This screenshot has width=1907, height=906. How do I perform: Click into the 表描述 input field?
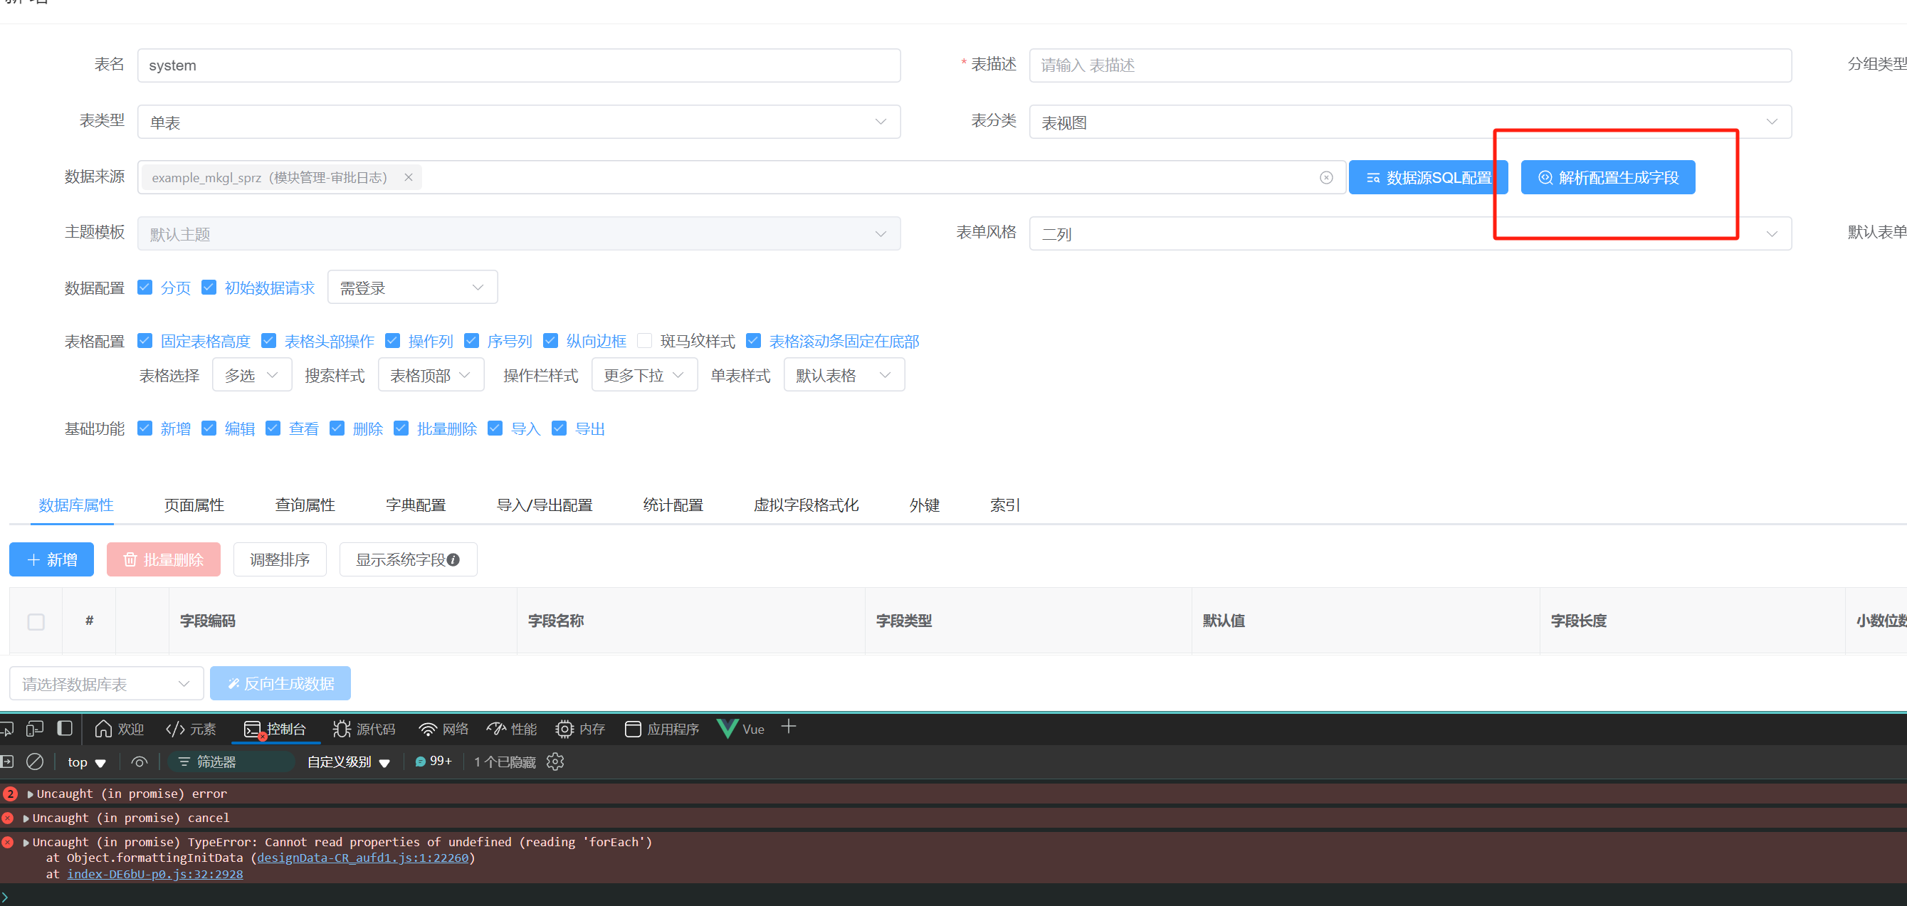pos(1409,65)
